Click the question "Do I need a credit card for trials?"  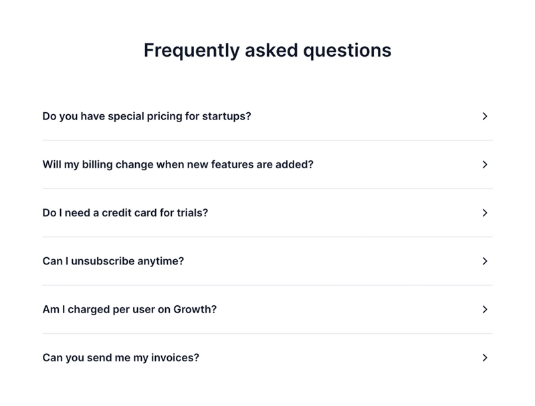click(124, 213)
